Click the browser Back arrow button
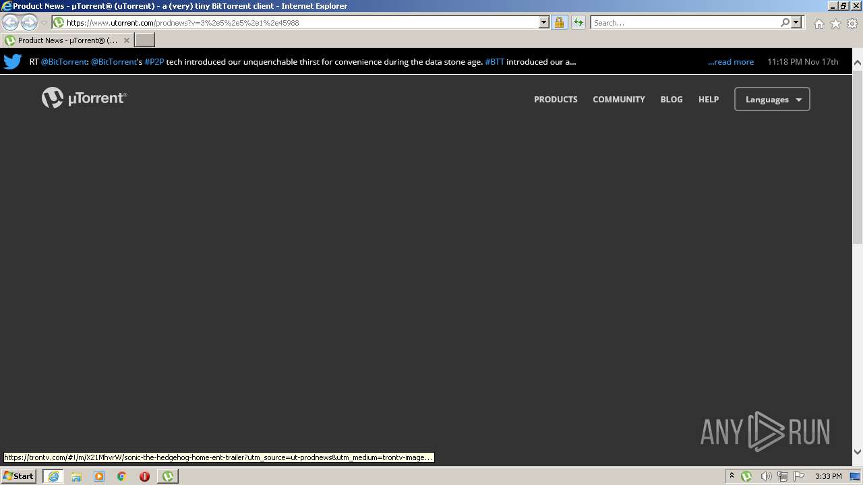Screen dimensions: 863x485 tap(11, 22)
